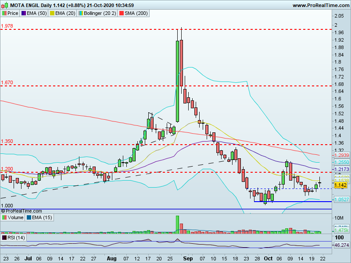351x263 pixels.
Task: Click the blue EMA (15) volume legend swatch
Action: pyautogui.click(x=29, y=217)
